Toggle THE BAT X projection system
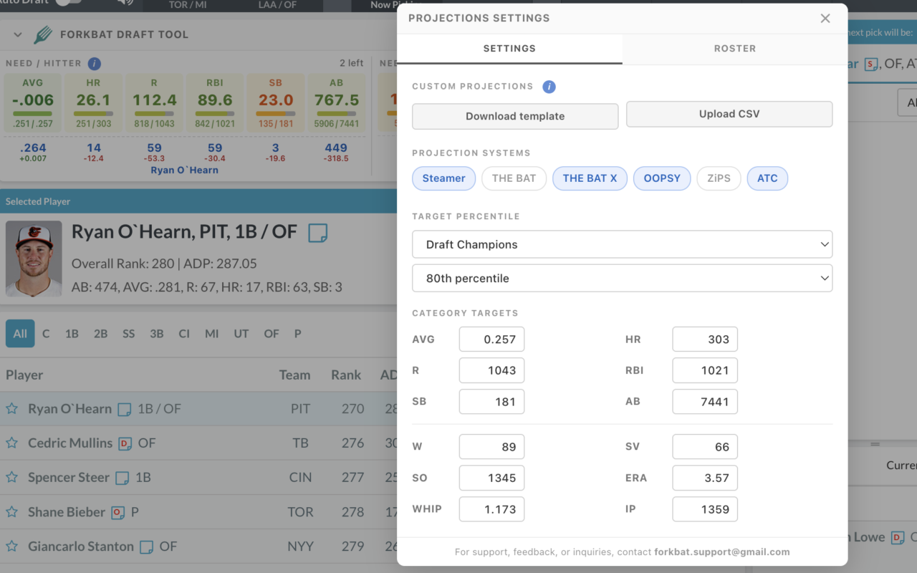 pos(590,178)
